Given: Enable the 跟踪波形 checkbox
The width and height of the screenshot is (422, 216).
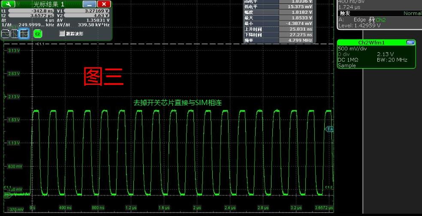Looking at the screenshot, I should [62, 33].
